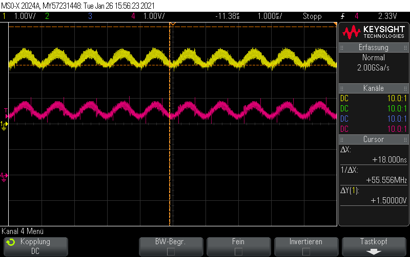Click blue channel 3 DC coupling entry
This screenshot has height=257, width=410.
[x=344, y=119]
